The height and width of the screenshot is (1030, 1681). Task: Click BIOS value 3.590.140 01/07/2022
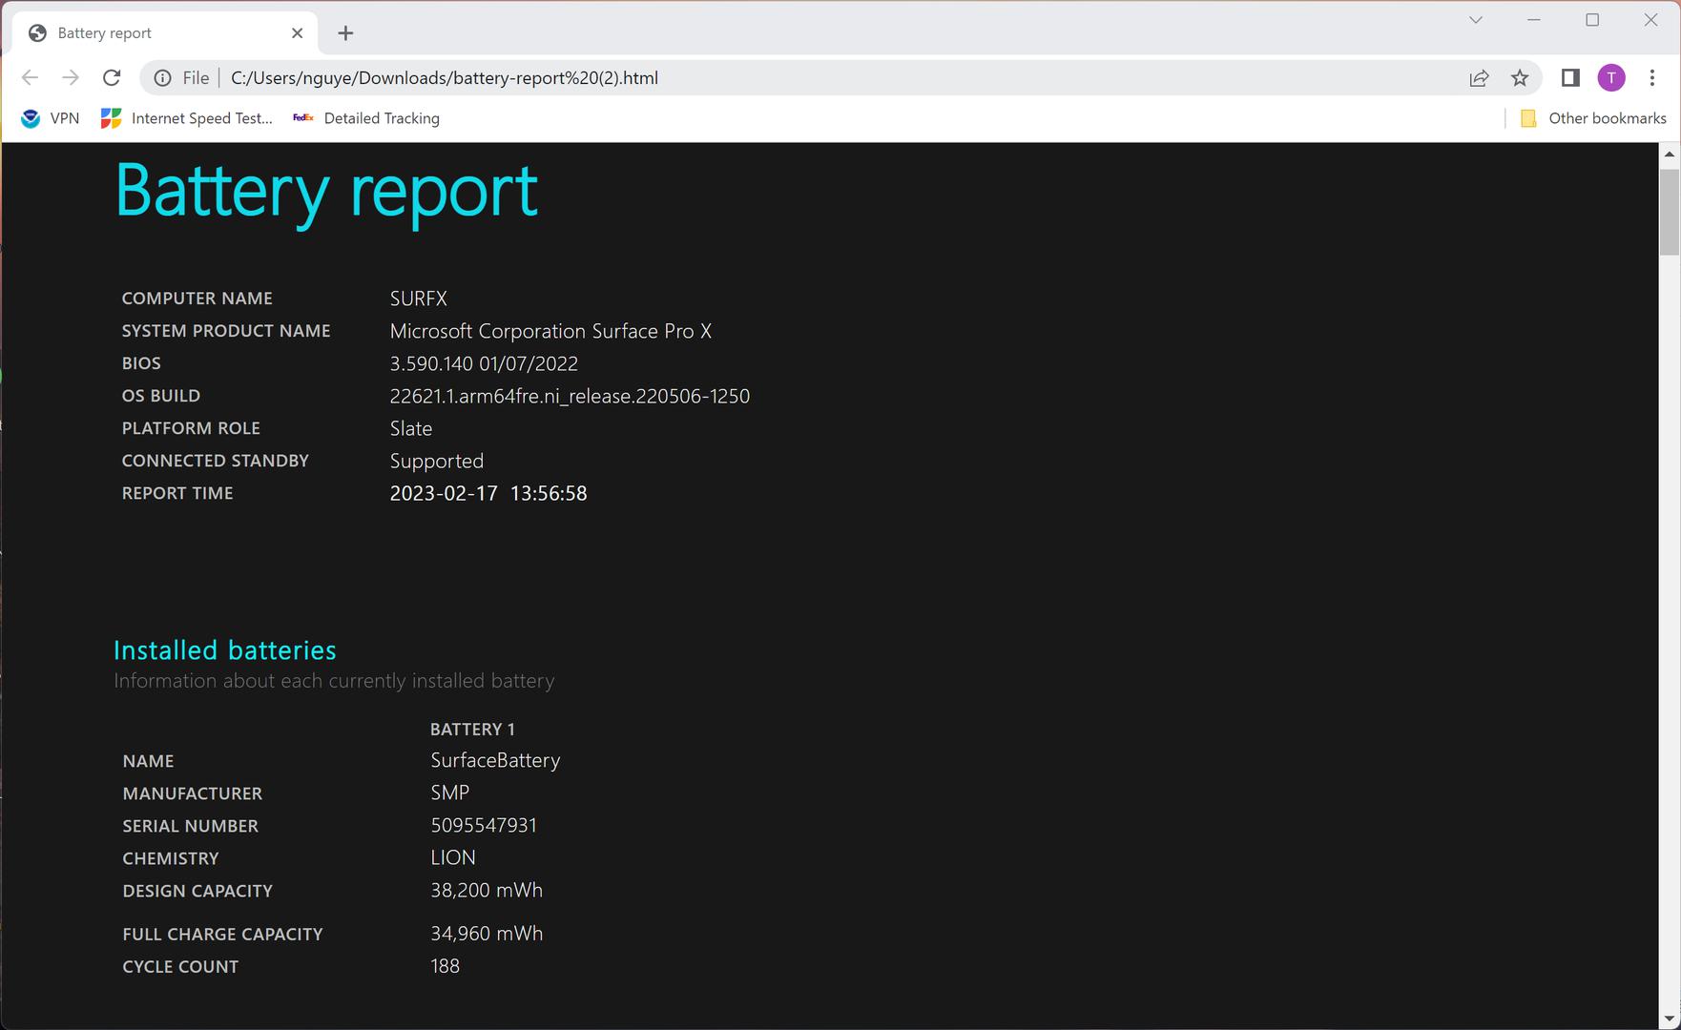click(484, 363)
